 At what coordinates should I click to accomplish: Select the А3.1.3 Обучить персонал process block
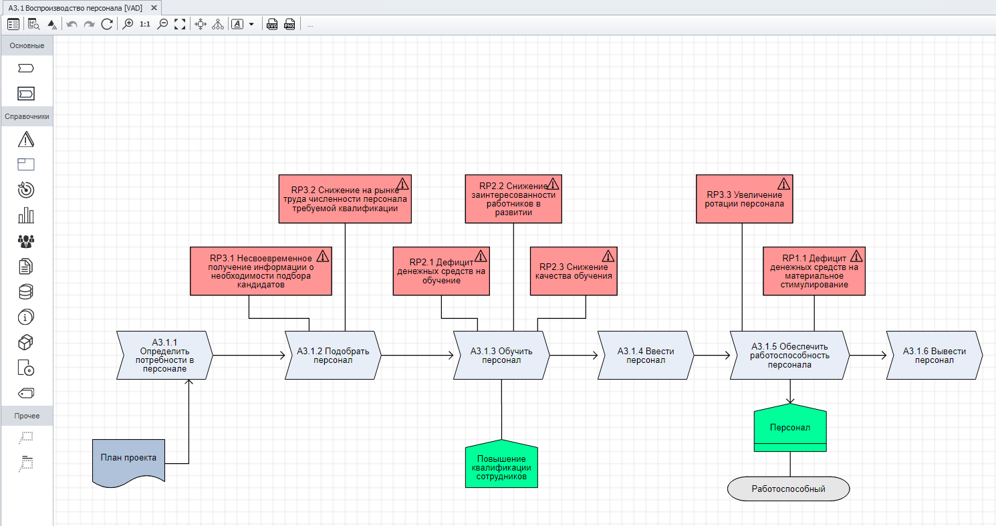pos(501,356)
